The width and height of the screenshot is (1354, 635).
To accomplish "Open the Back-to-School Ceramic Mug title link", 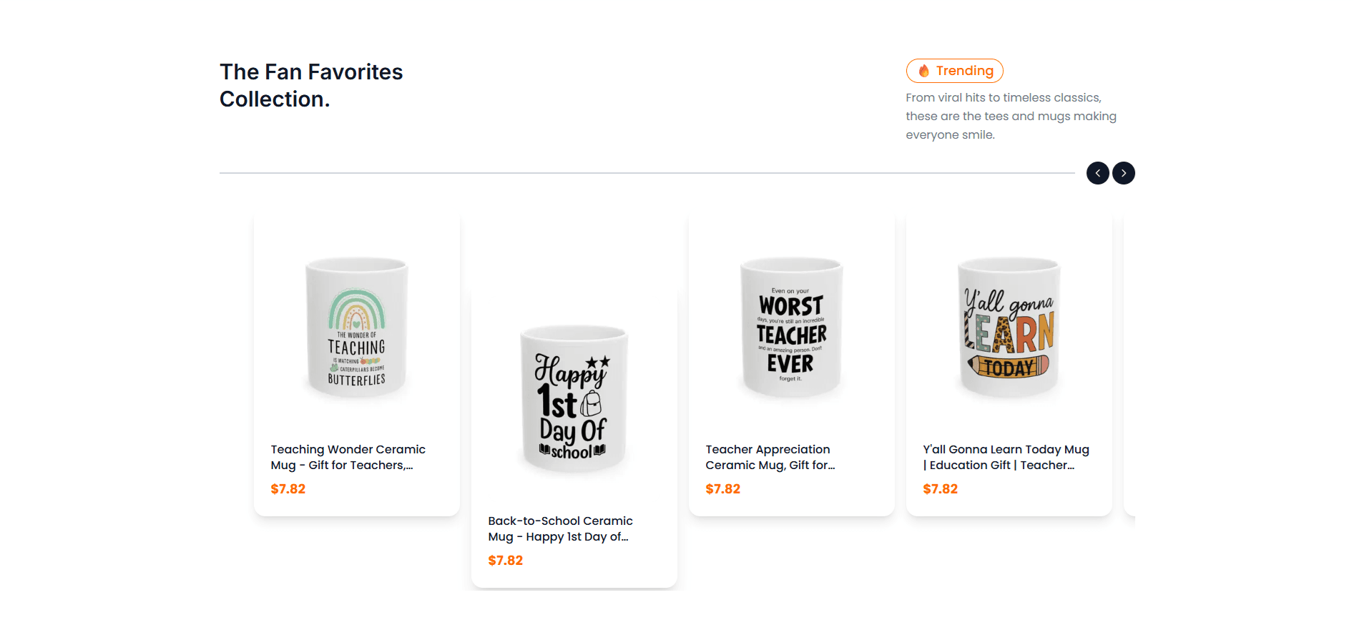I will click(560, 528).
